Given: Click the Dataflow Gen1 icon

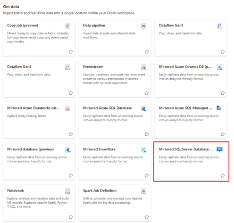Looking at the screenshot, I should [219, 26].
